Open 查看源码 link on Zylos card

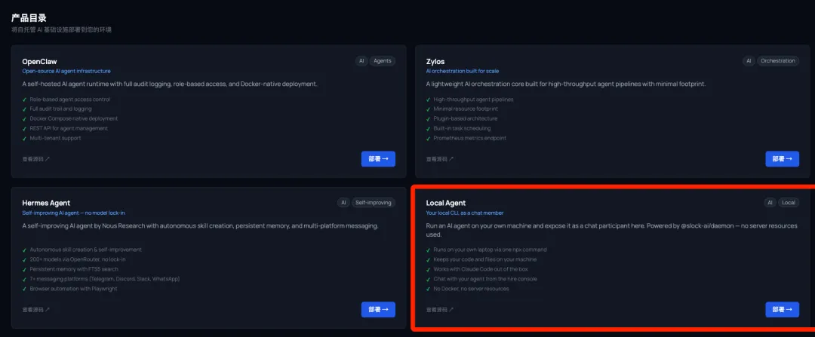pyautogui.click(x=440, y=159)
